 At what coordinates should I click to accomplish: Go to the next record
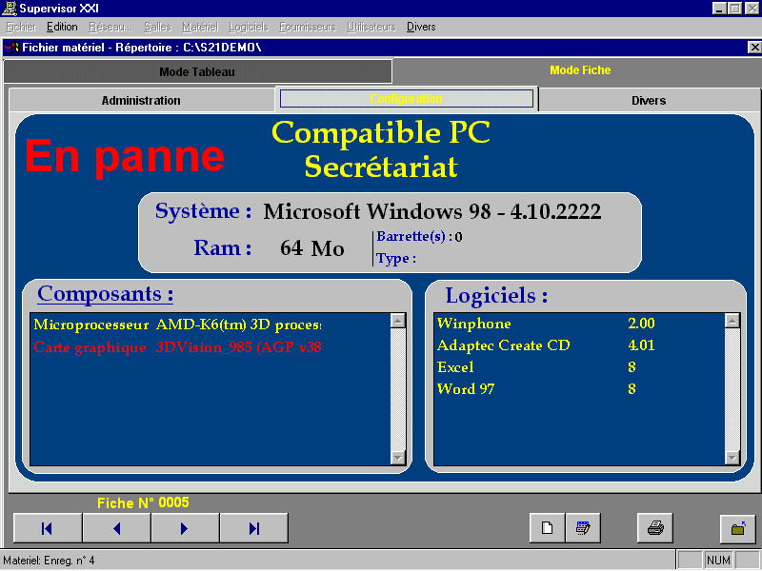185,528
